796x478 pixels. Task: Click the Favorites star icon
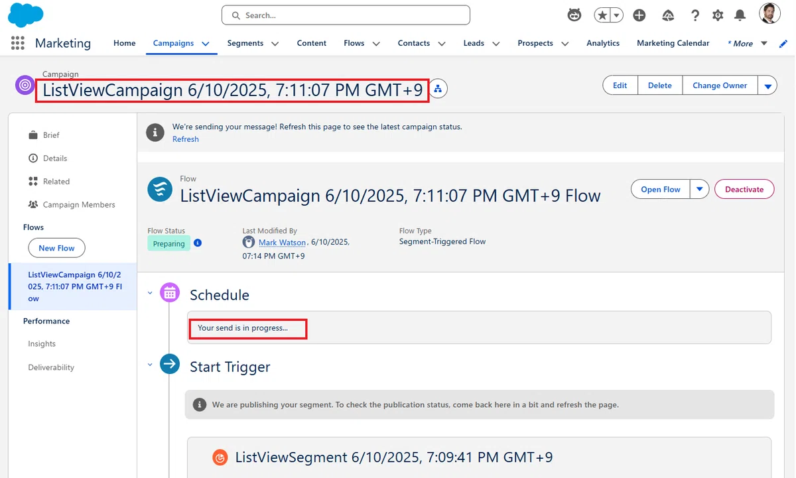pyautogui.click(x=602, y=15)
